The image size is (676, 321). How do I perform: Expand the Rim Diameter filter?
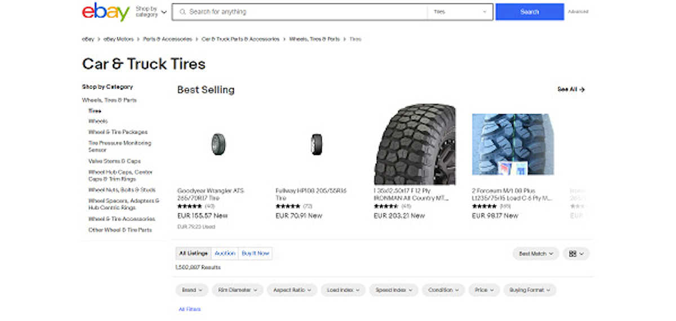tap(237, 290)
